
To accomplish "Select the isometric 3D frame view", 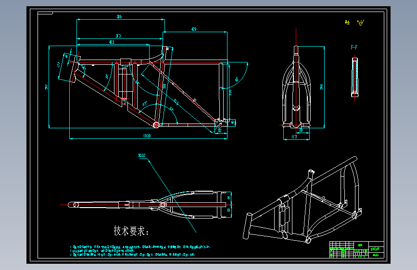I will click(303, 199).
